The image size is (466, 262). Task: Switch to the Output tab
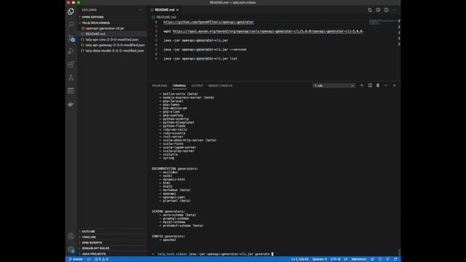click(x=197, y=86)
